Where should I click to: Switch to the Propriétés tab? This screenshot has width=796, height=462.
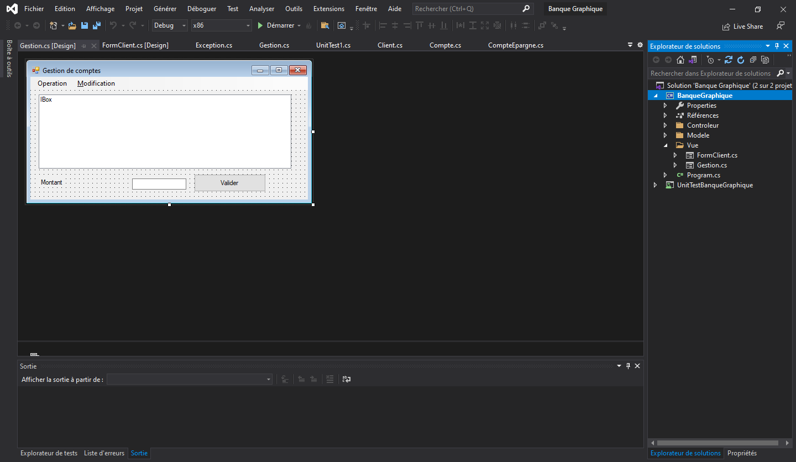click(742, 453)
